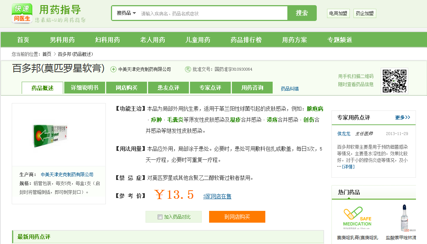Switch to the 用药咨询 tab
427x244 pixels.
[252, 88]
